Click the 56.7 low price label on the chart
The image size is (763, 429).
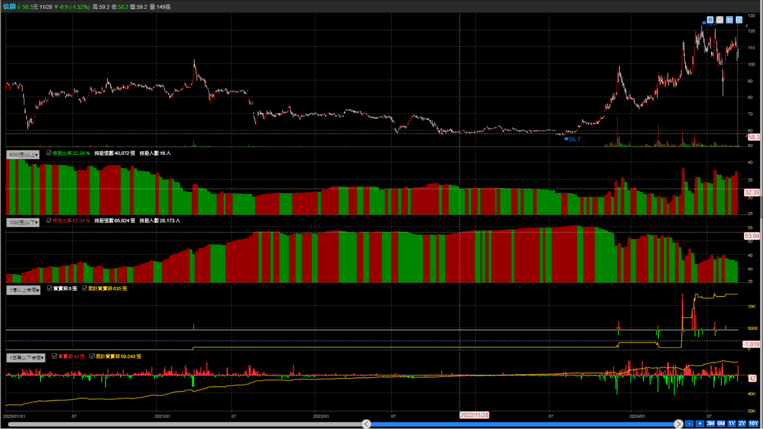click(574, 139)
